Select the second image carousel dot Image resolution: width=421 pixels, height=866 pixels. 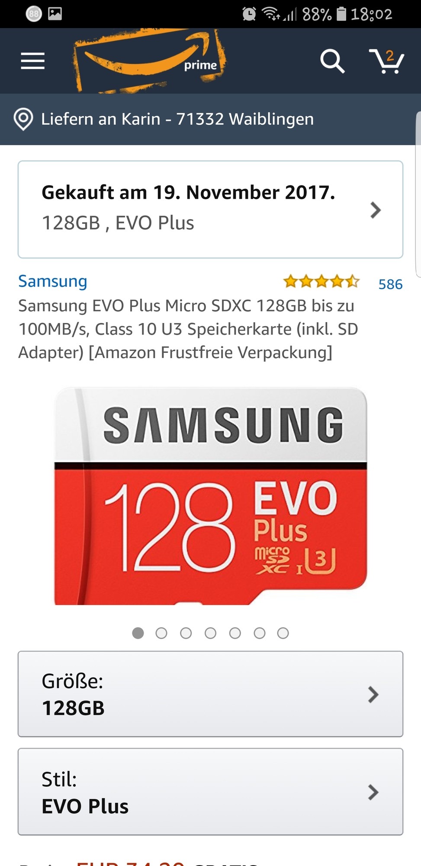(x=161, y=633)
